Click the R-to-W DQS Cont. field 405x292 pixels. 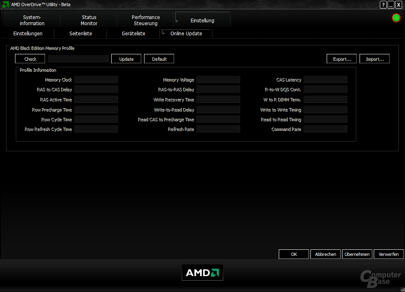325,89
